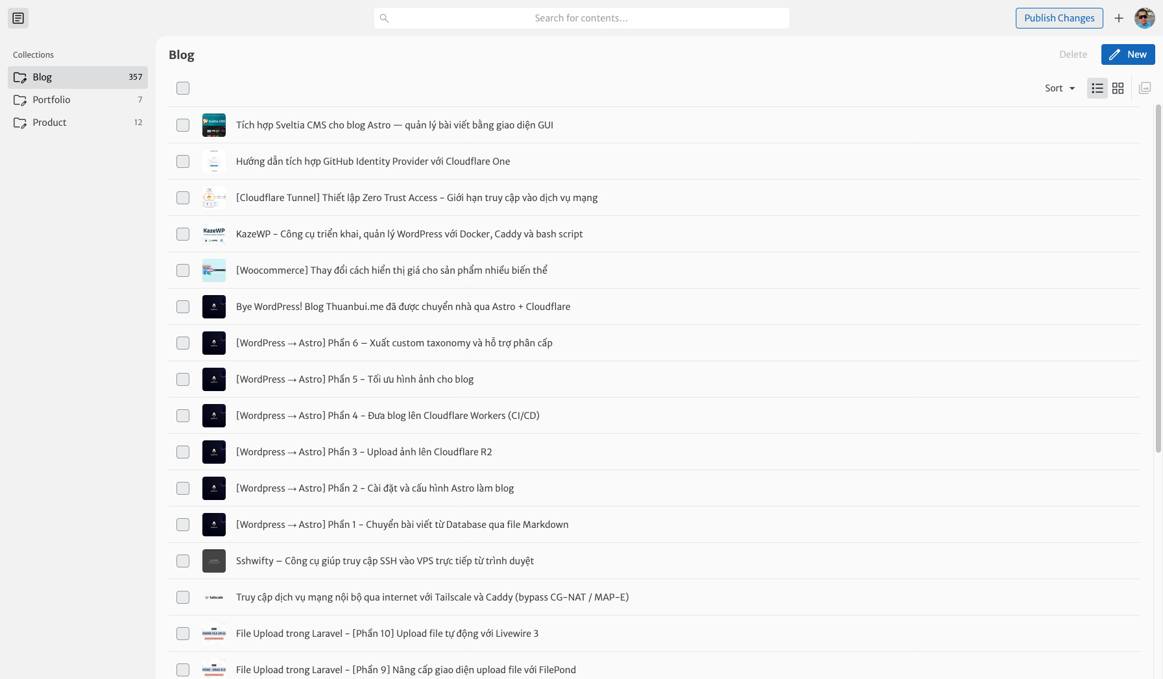The image size is (1163, 679).
Task: Check the Tailscale and Caddy post checkbox
Action: 183,597
